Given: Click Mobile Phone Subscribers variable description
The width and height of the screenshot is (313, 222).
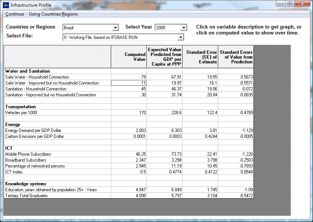Looking at the screenshot, I should [x=28, y=154].
